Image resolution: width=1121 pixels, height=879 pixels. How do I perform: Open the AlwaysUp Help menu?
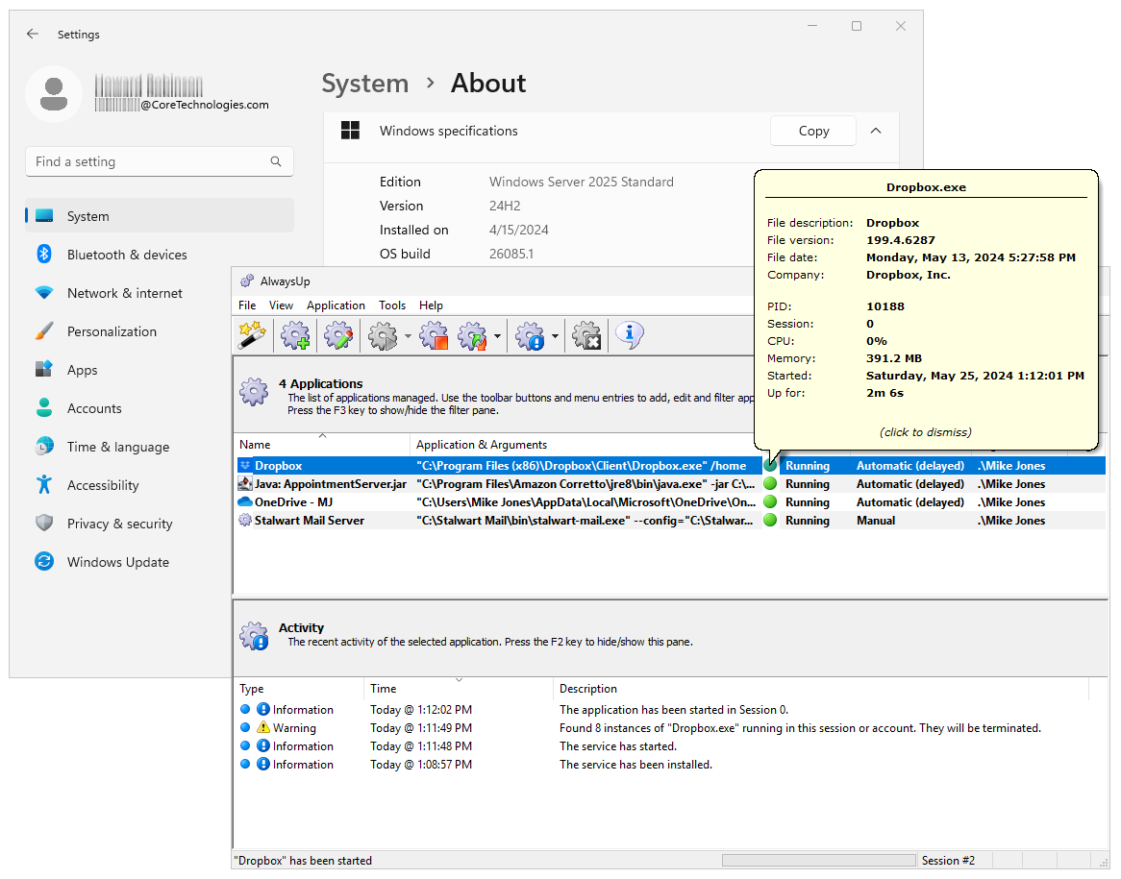click(431, 305)
